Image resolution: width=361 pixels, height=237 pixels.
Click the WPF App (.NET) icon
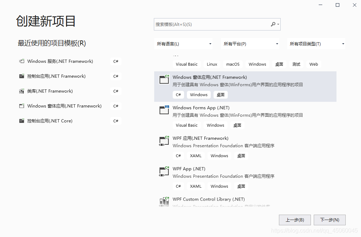[x=165, y=171]
